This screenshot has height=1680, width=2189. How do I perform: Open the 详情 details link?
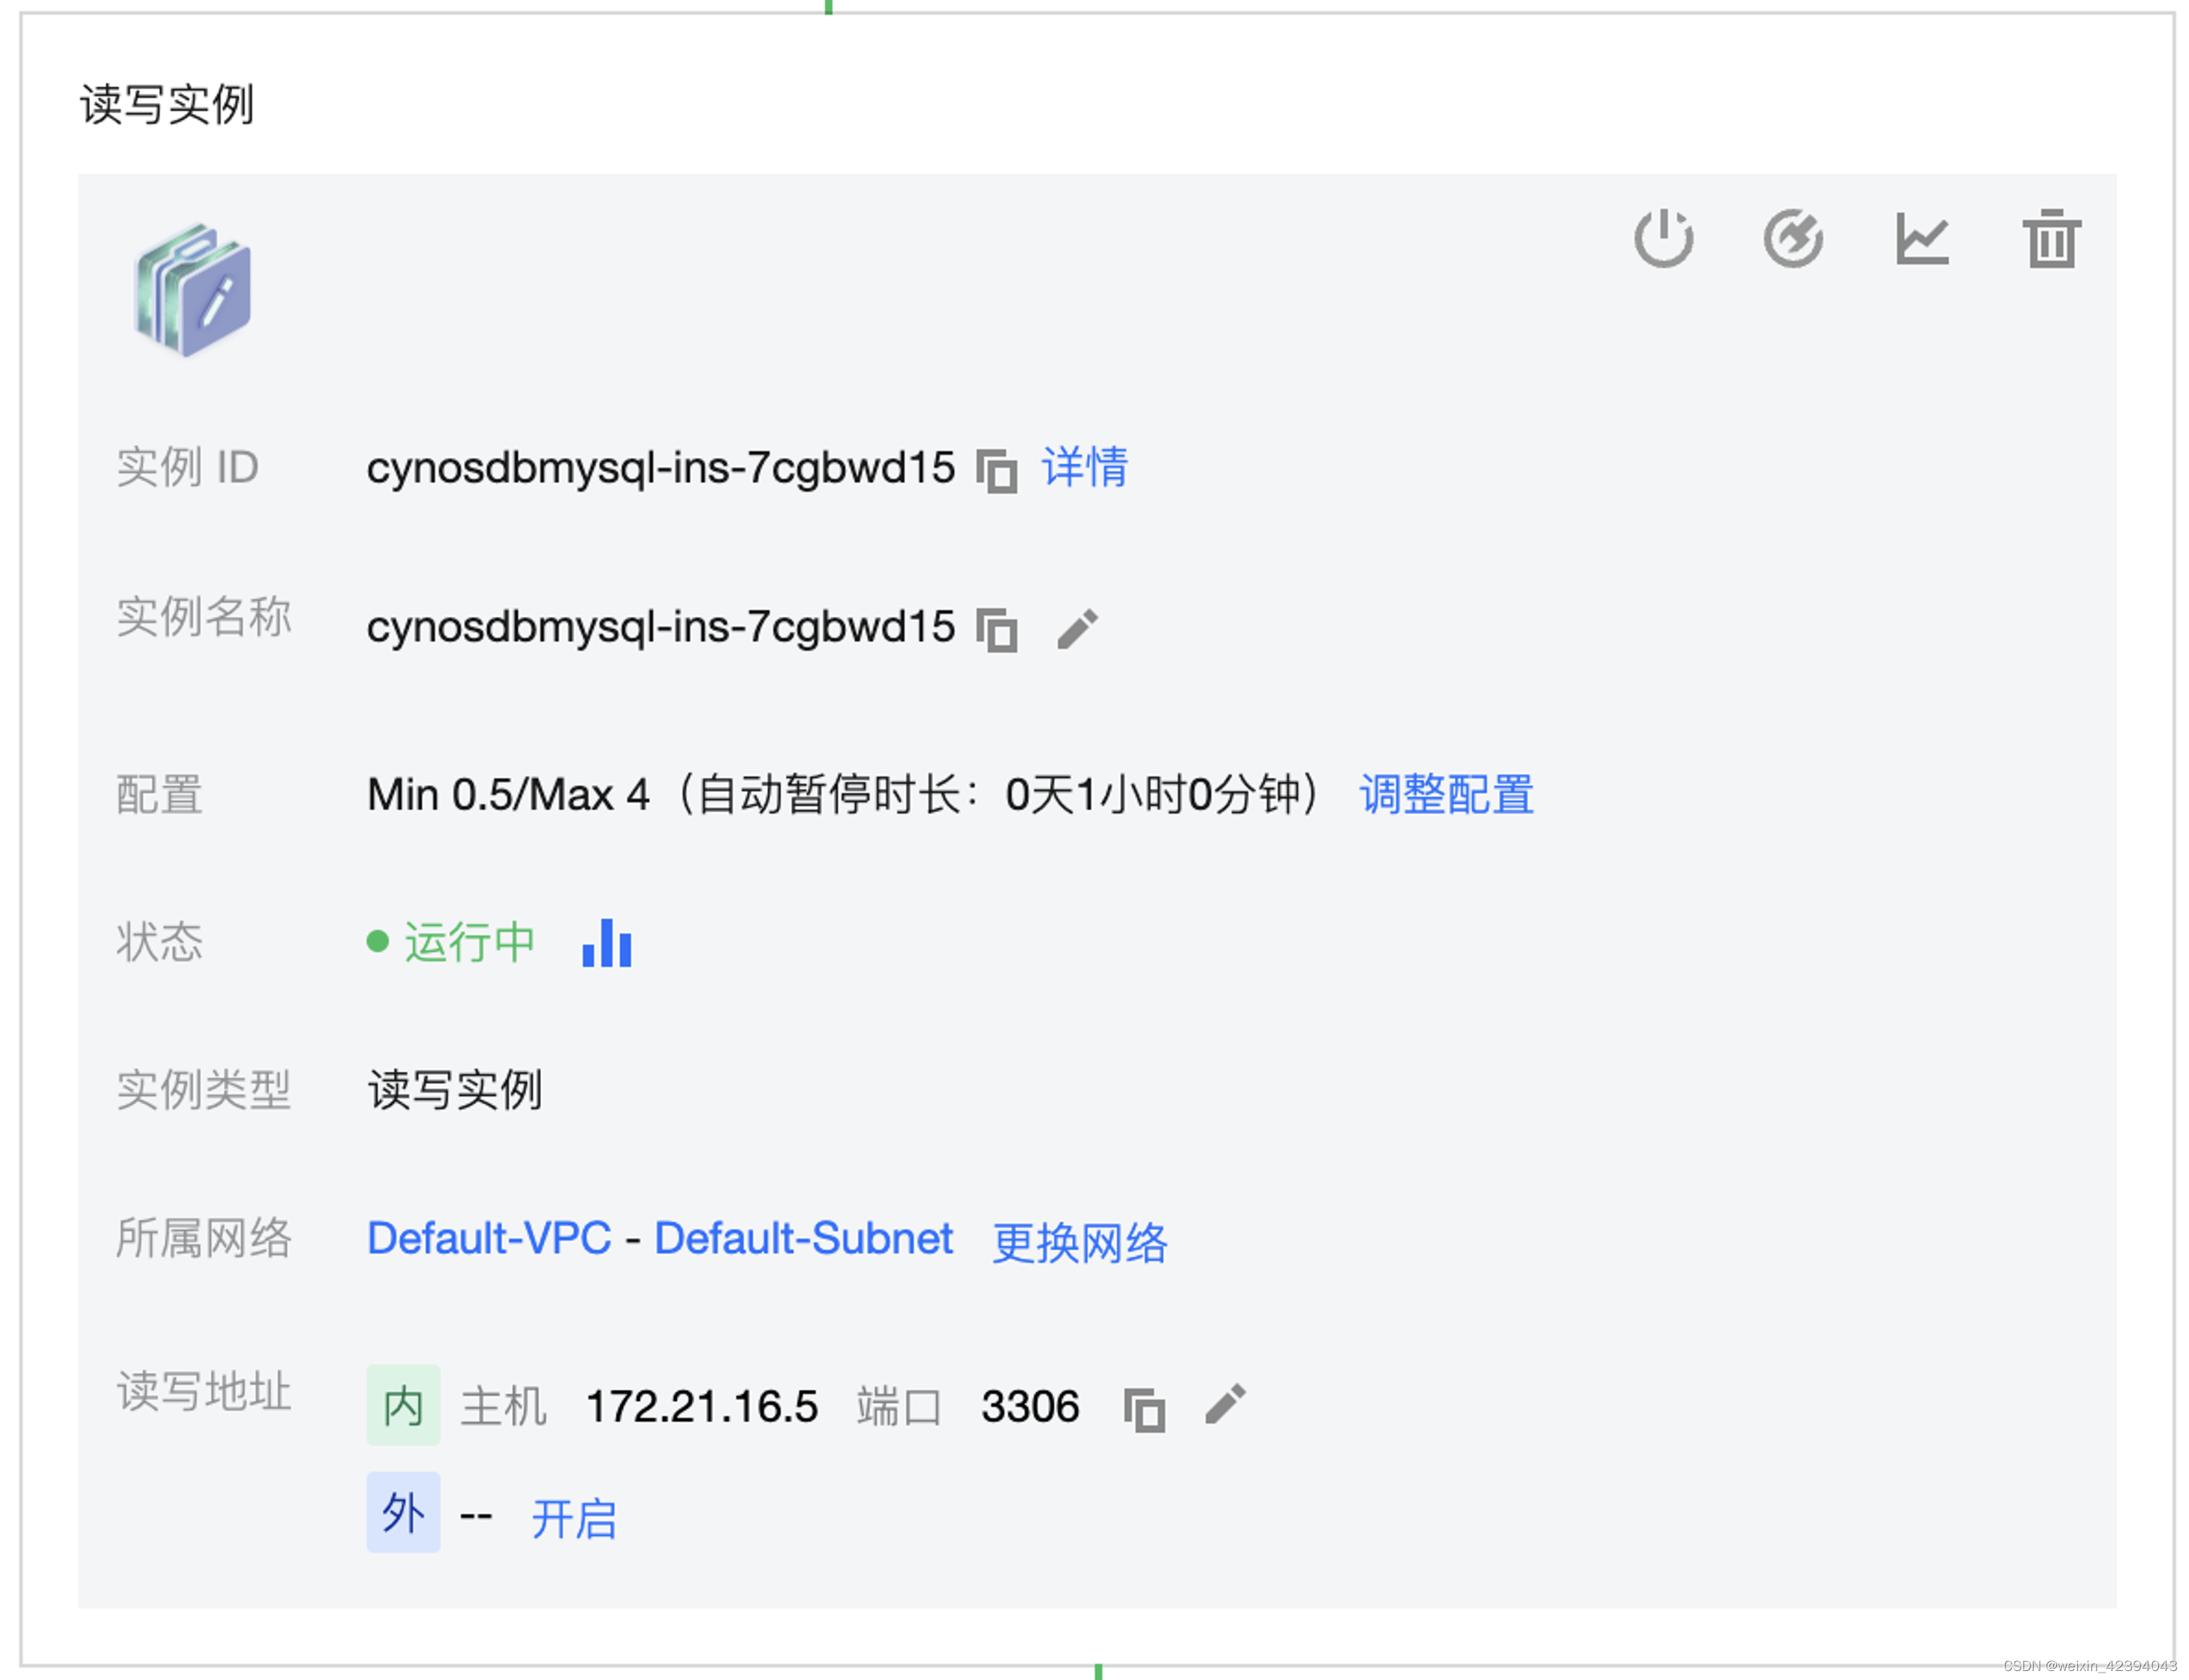pyautogui.click(x=1085, y=467)
